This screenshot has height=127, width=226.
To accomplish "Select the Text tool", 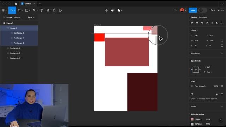I will (x=42, y=10).
